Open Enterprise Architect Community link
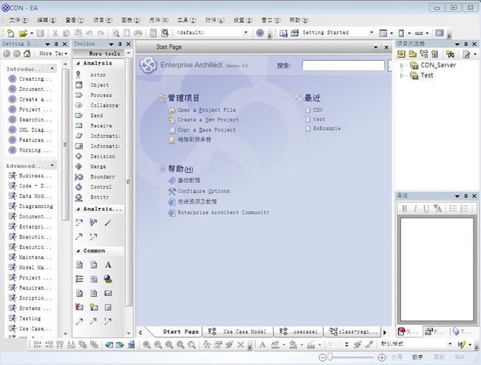The image size is (481, 365). 223,212
